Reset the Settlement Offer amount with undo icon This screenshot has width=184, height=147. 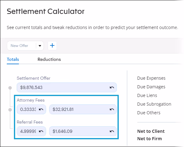click(112, 87)
